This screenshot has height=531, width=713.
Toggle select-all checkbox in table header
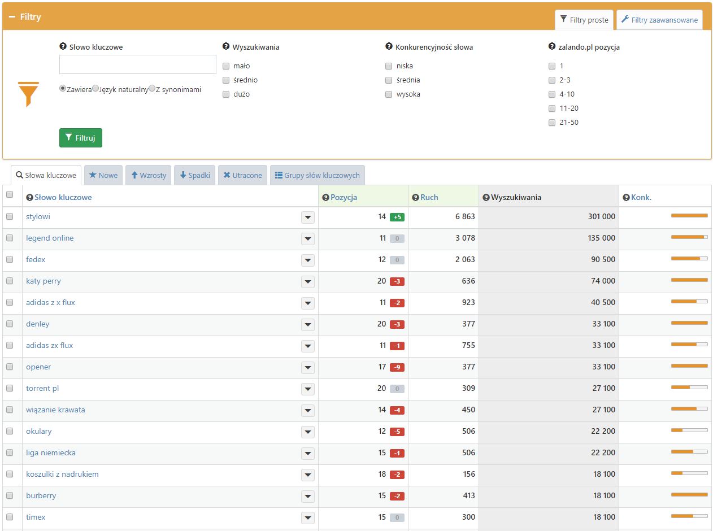point(10,194)
